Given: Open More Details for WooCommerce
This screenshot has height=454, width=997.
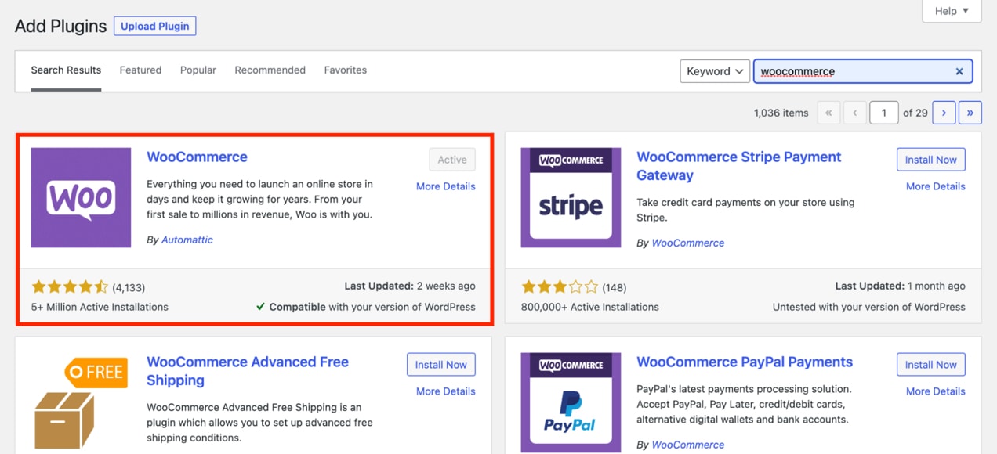Looking at the screenshot, I should 445,186.
